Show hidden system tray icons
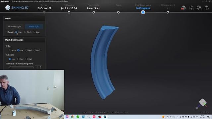The width and height of the screenshot is (212, 119). click(x=178, y=117)
